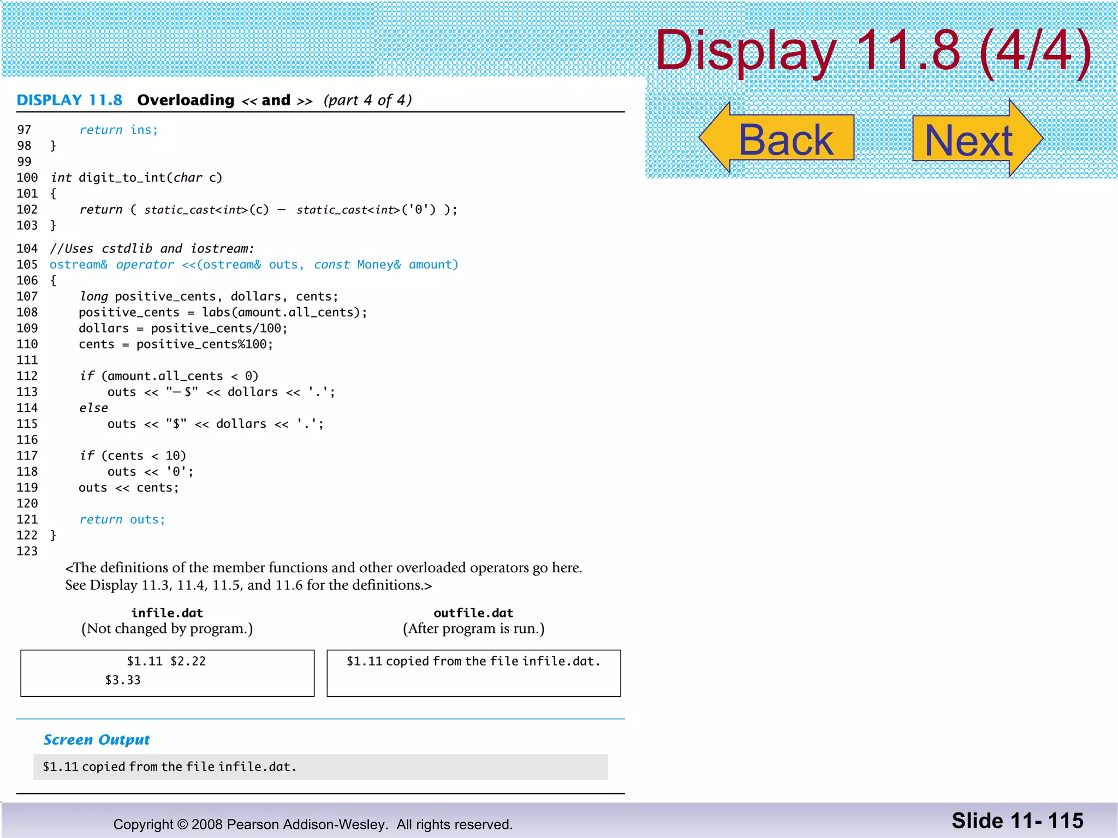Click line 109 'dollars = positive_cents/100;'

[x=183, y=328]
